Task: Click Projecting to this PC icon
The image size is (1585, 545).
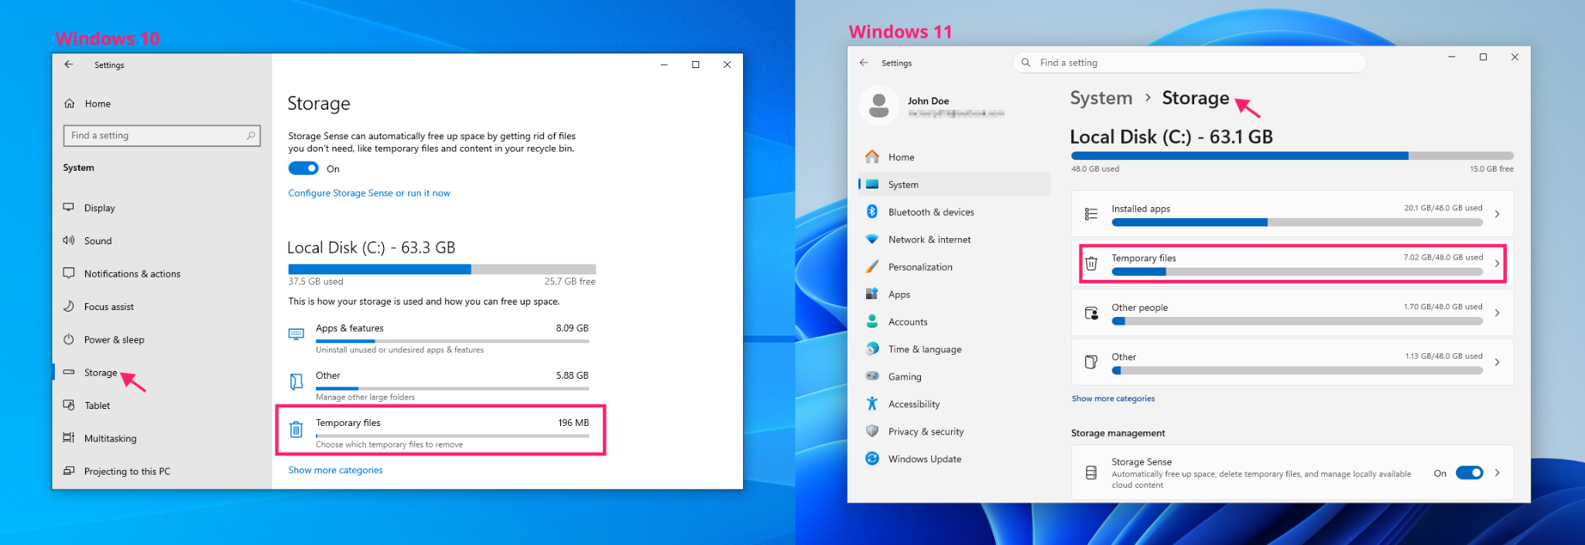Action: pos(69,471)
